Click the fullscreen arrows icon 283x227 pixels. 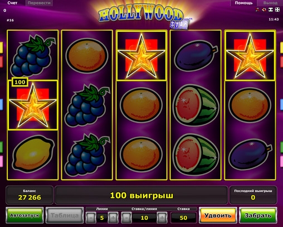(x=277, y=9)
